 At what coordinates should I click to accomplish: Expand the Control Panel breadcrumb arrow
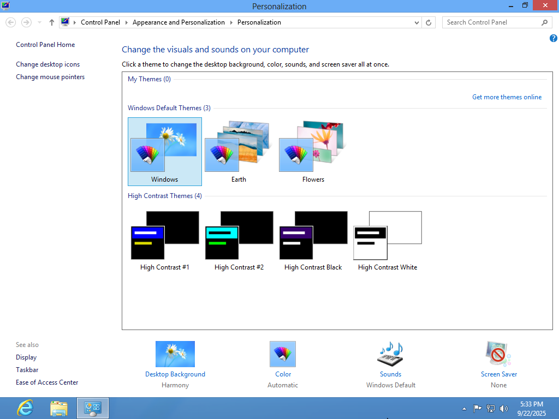pyautogui.click(x=75, y=22)
